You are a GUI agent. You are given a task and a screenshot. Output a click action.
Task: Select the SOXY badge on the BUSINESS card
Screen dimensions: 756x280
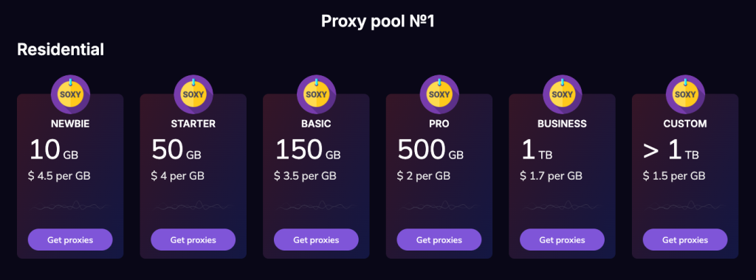[562, 94]
